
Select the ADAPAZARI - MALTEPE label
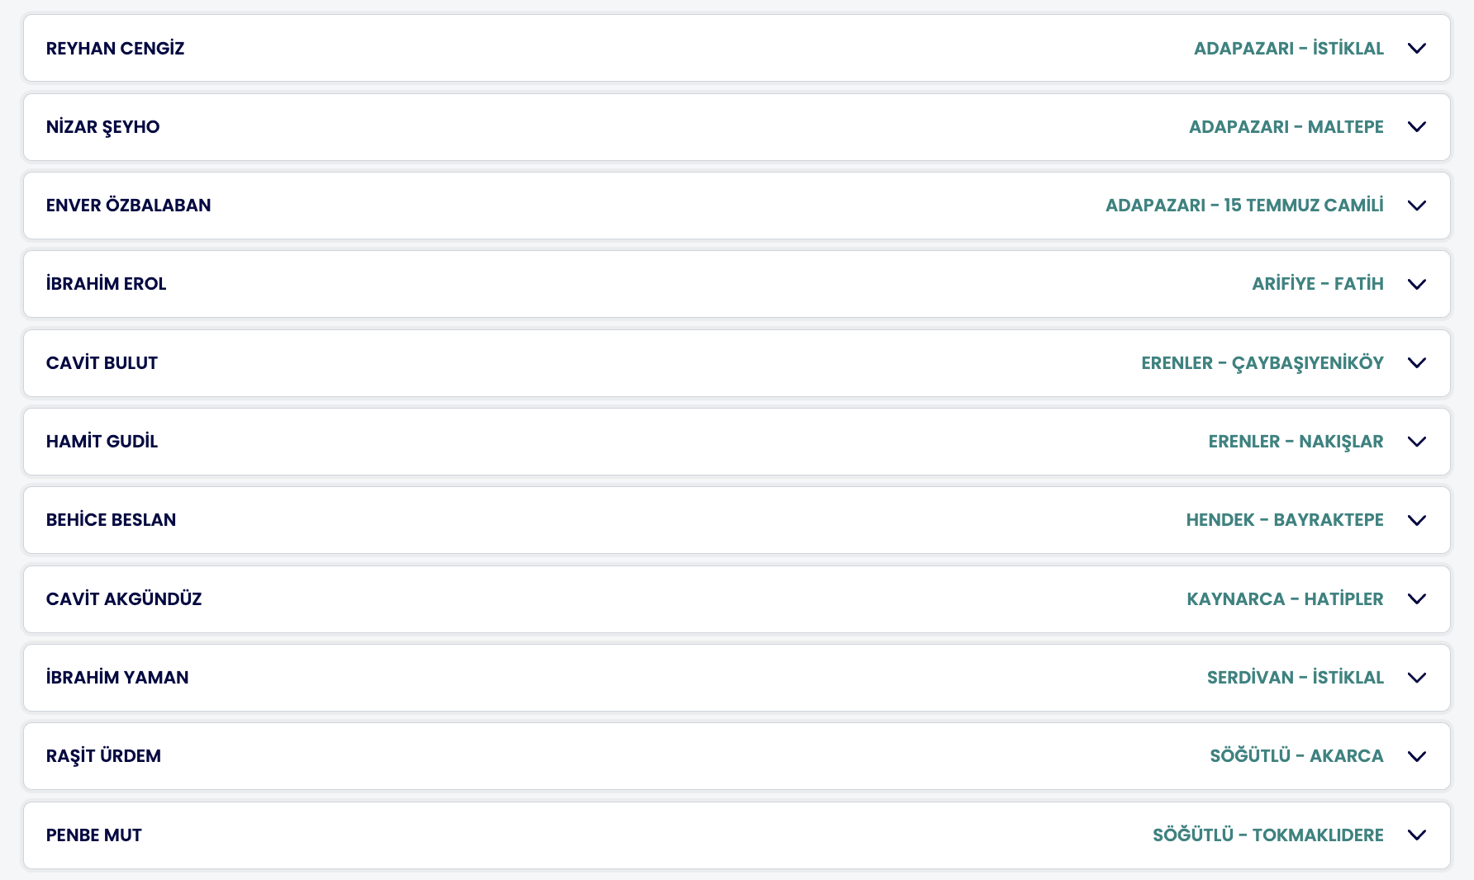[1286, 127]
